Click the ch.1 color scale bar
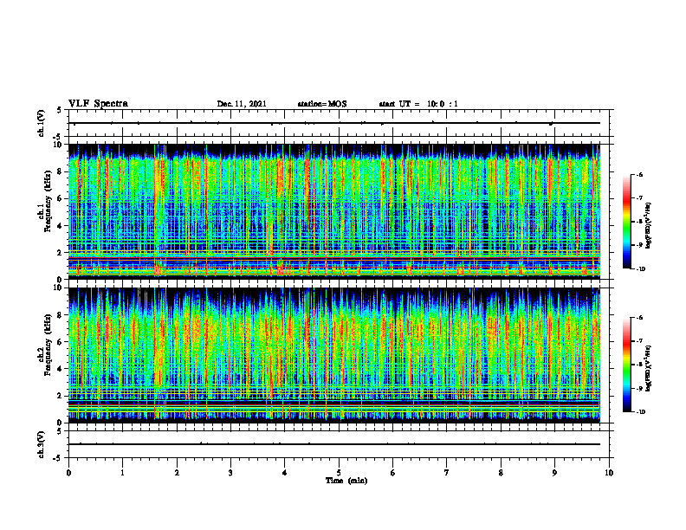The height and width of the screenshot is (530, 686). [626, 222]
